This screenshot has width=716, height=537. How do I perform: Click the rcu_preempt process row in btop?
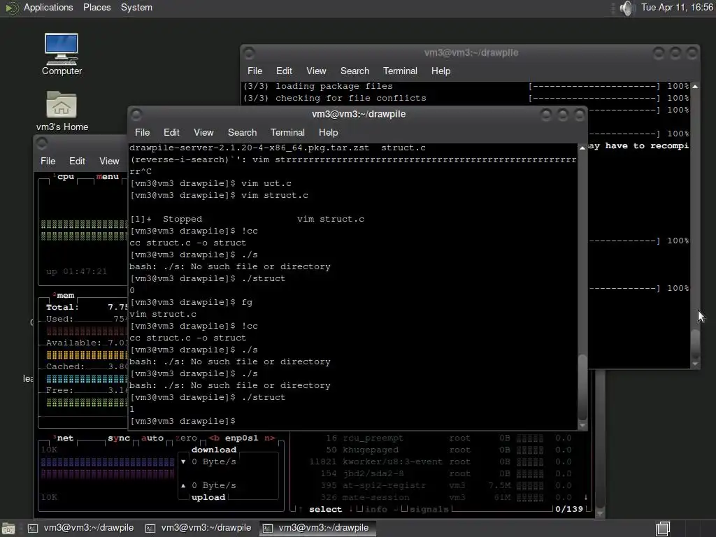(x=439, y=438)
